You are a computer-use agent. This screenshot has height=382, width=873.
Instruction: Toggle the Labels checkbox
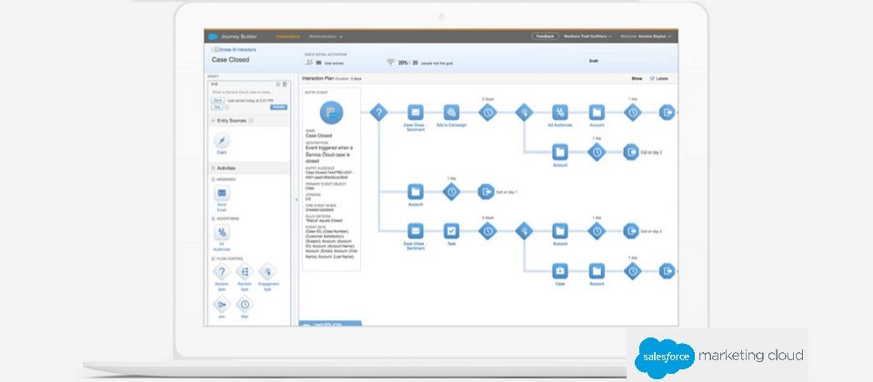[653, 78]
